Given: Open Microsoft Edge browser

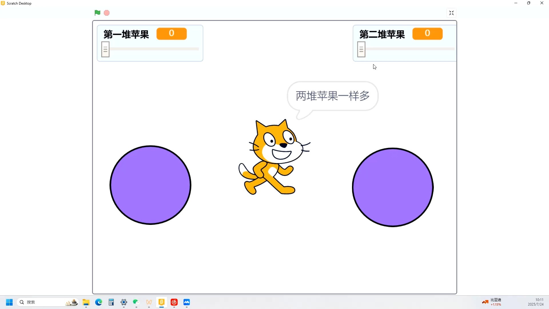Looking at the screenshot, I should coord(98,302).
